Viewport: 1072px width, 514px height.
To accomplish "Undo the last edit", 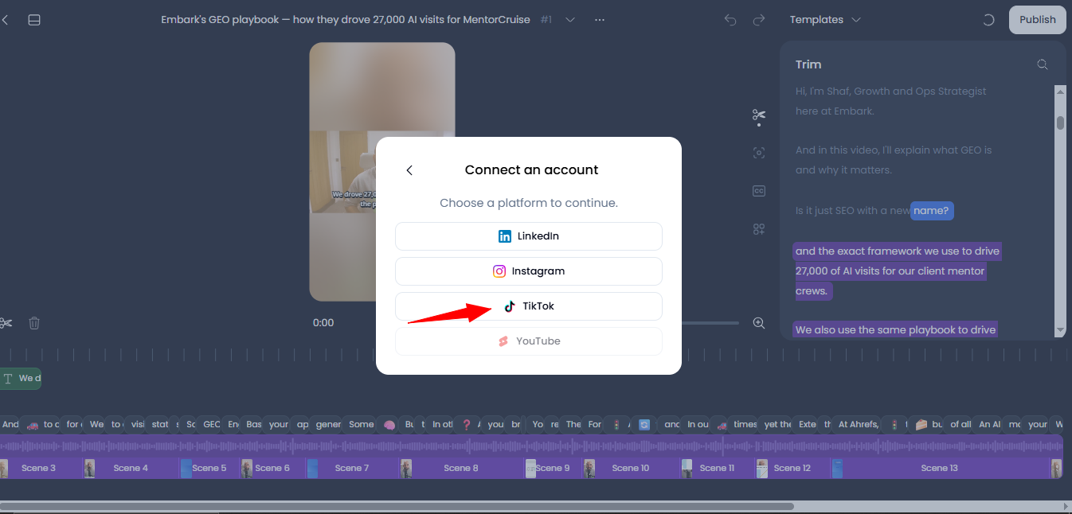I will pyautogui.click(x=730, y=20).
